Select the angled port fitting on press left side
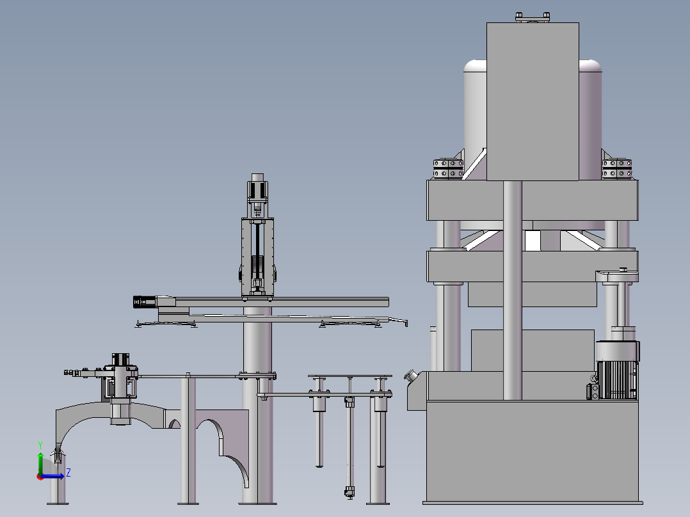Image resolution: width=690 pixels, height=517 pixels. 412,376
